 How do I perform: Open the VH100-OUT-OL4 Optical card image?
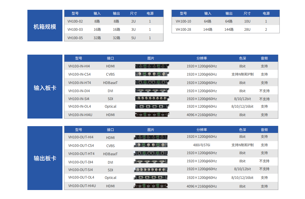pyautogui.click(x=151, y=178)
